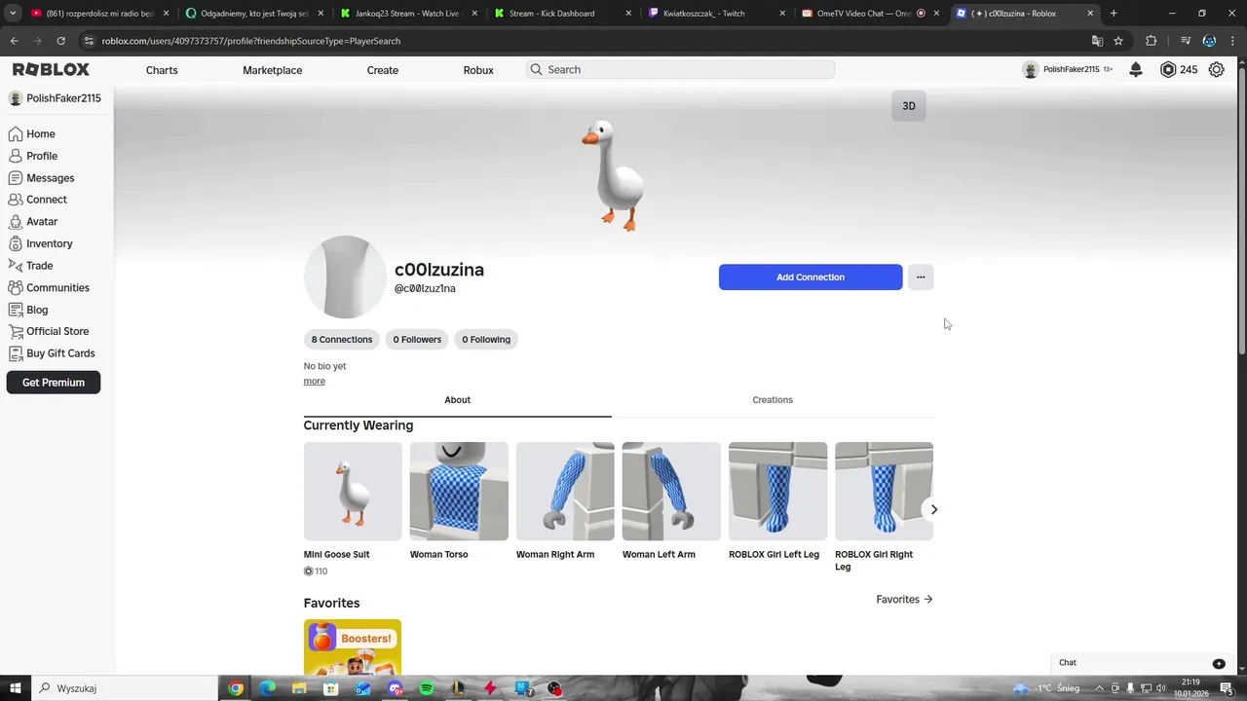Select Connect in the sidebar
The width and height of the screenshot is (1247, 701).
37,200
